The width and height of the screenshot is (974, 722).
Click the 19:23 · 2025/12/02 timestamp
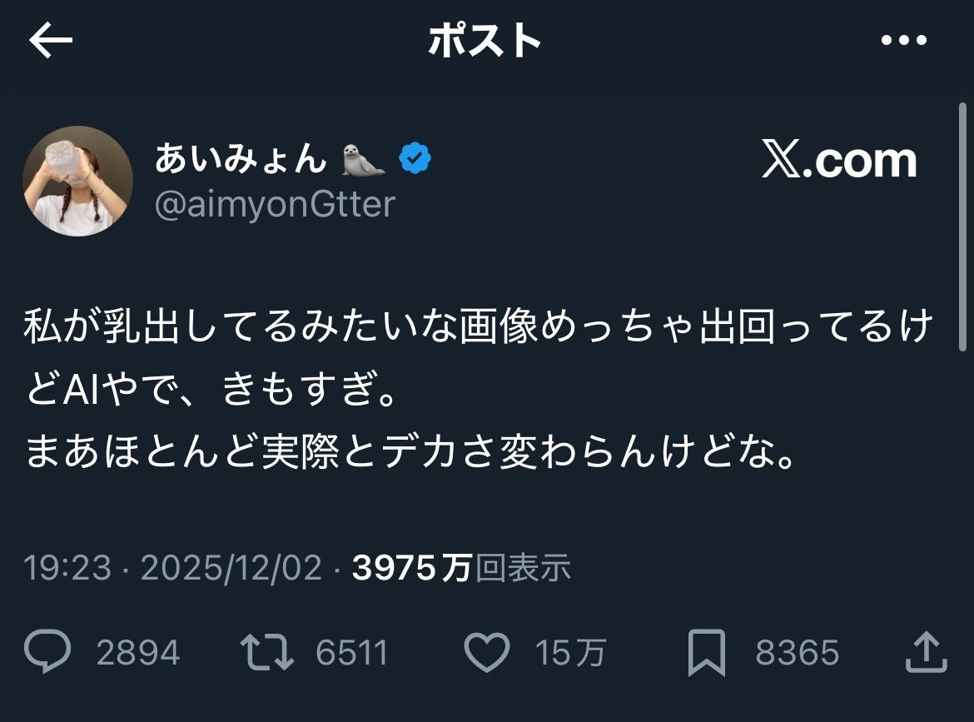point(172,568)
